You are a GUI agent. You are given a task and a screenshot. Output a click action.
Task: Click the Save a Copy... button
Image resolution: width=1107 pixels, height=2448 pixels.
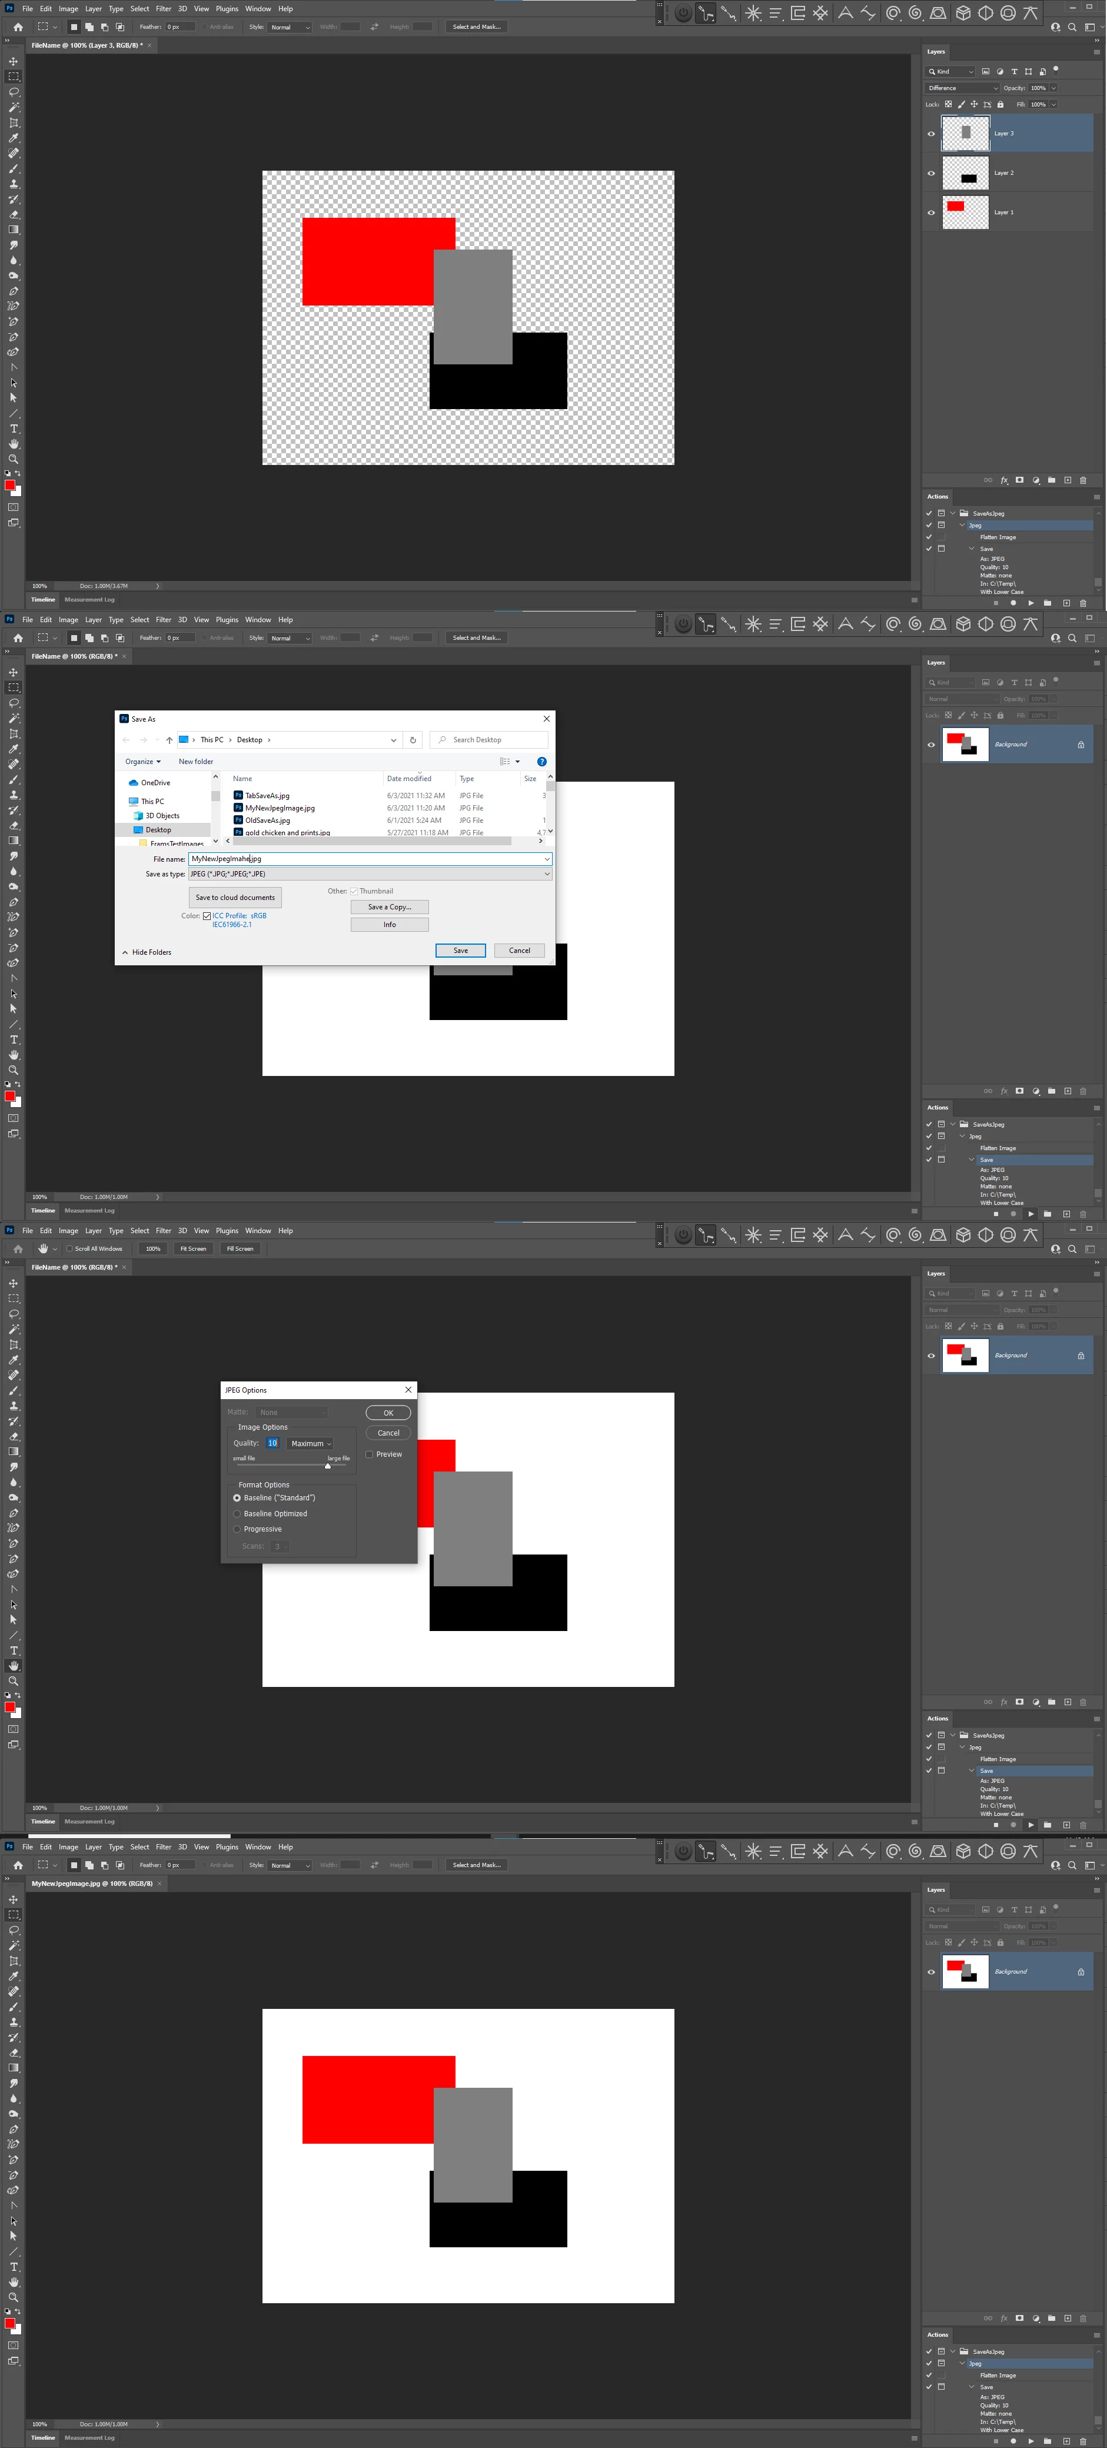(390, 906)
